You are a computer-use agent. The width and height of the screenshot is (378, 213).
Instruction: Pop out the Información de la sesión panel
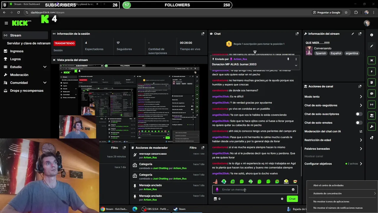203,34
